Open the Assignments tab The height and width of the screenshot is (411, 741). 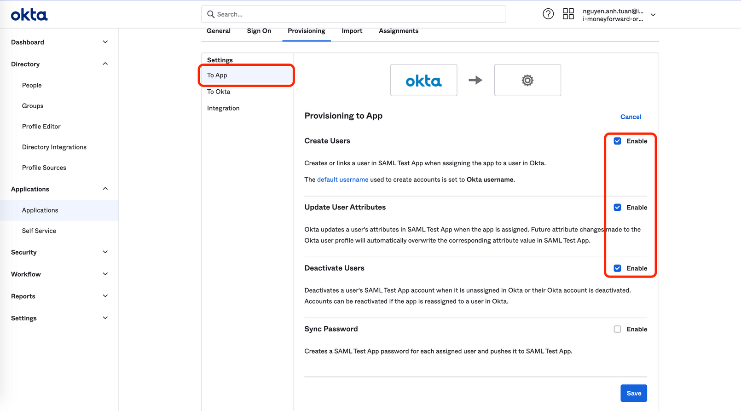click(x=399, y=31)
